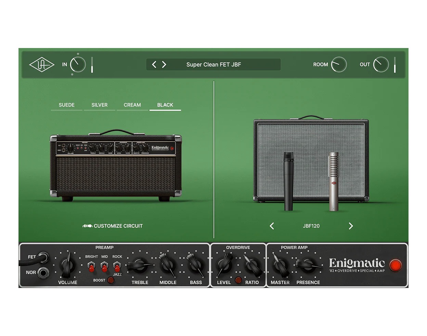Toggle the MID switch
The height and width of the screenshot is (336, 427).
pyautogui.click(x=104, y=266)
